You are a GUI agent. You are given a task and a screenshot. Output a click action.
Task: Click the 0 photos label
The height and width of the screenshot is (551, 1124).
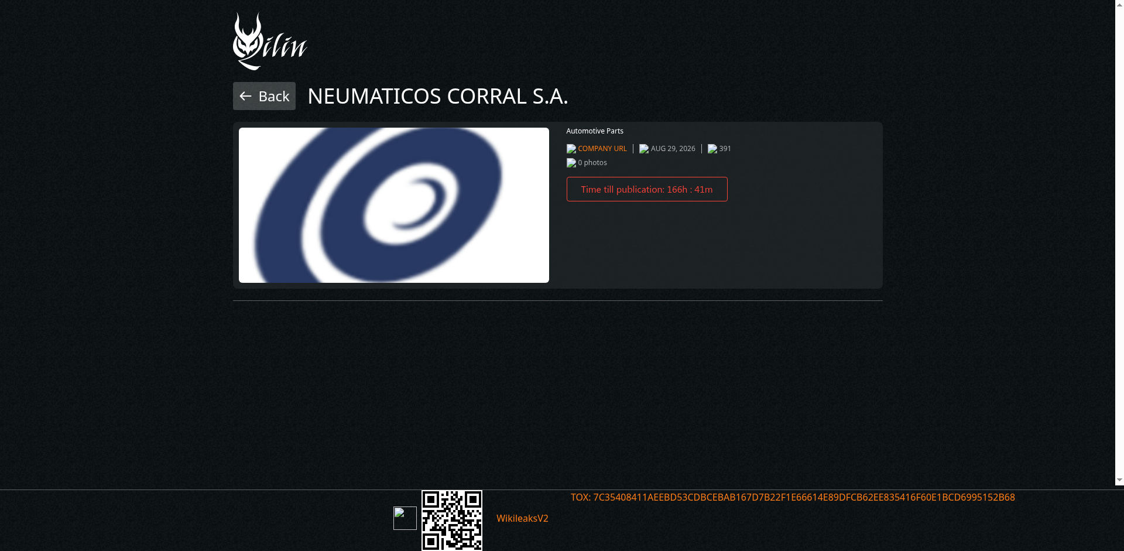[592, 163]
